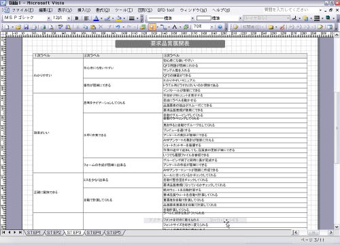Switch to the STEP1 page tab
The image size is (340, 245).
pyautogui.click(x=34, y=233)
